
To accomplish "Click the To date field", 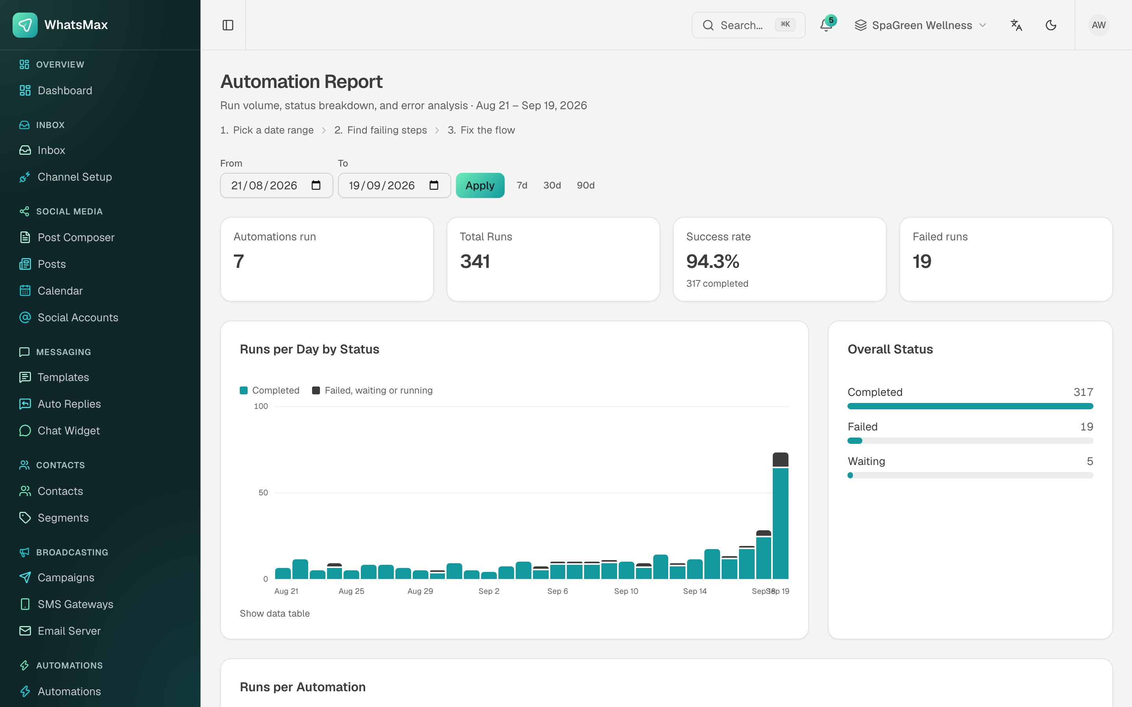I will pyautogui.click(x=394, y=186).
